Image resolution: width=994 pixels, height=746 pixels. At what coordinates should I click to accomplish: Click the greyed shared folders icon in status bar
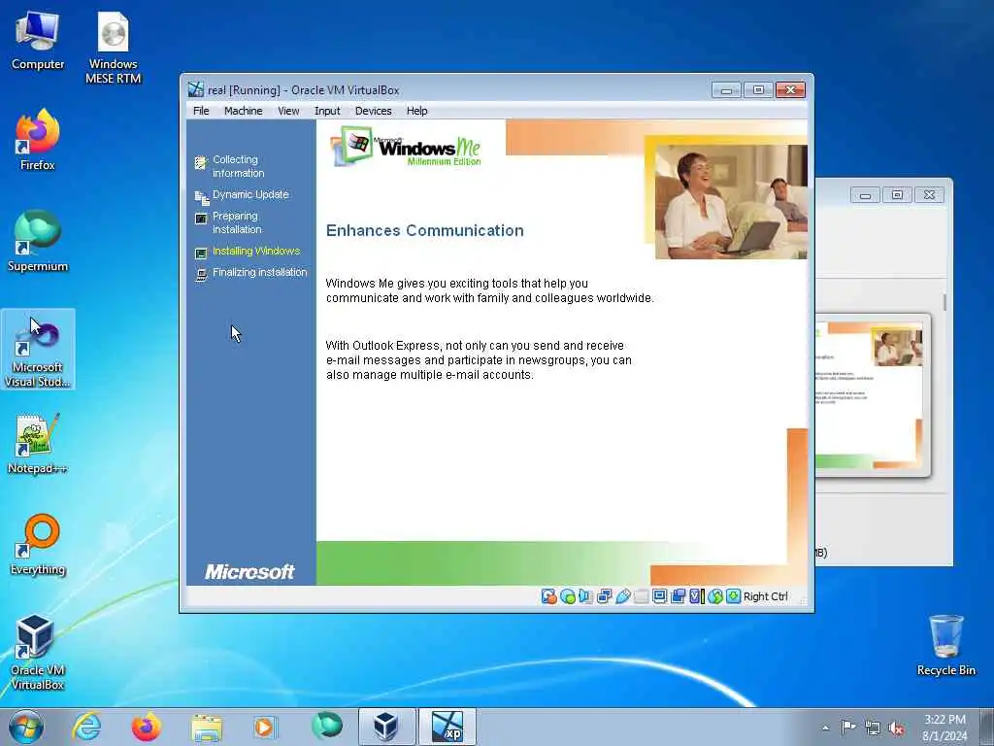(x=641, y=596)
